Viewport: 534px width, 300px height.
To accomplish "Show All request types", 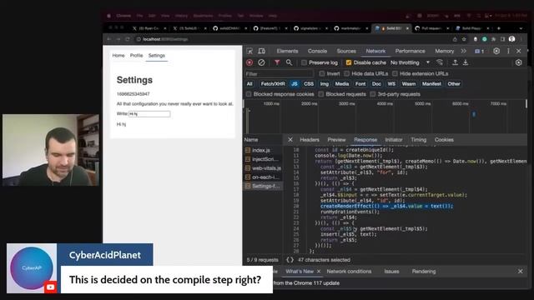I will click(x=249, y=84).
